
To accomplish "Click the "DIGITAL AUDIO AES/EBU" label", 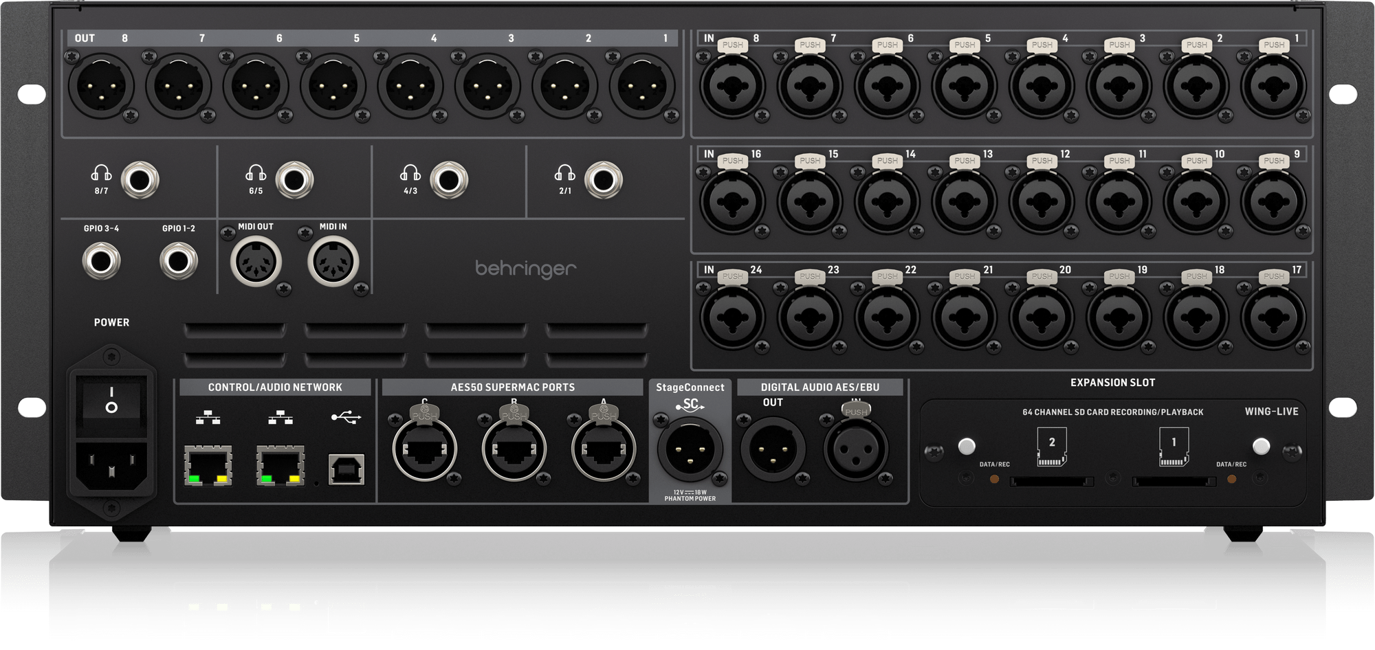I will click(x=820, y=388).
